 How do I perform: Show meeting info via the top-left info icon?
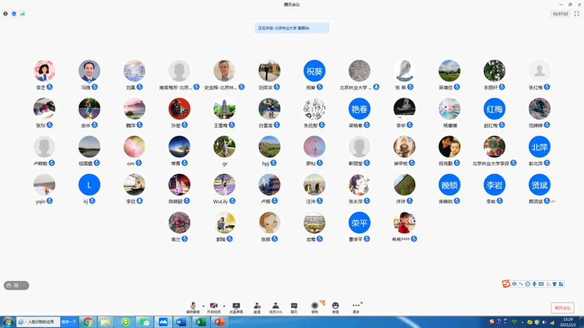6,14
